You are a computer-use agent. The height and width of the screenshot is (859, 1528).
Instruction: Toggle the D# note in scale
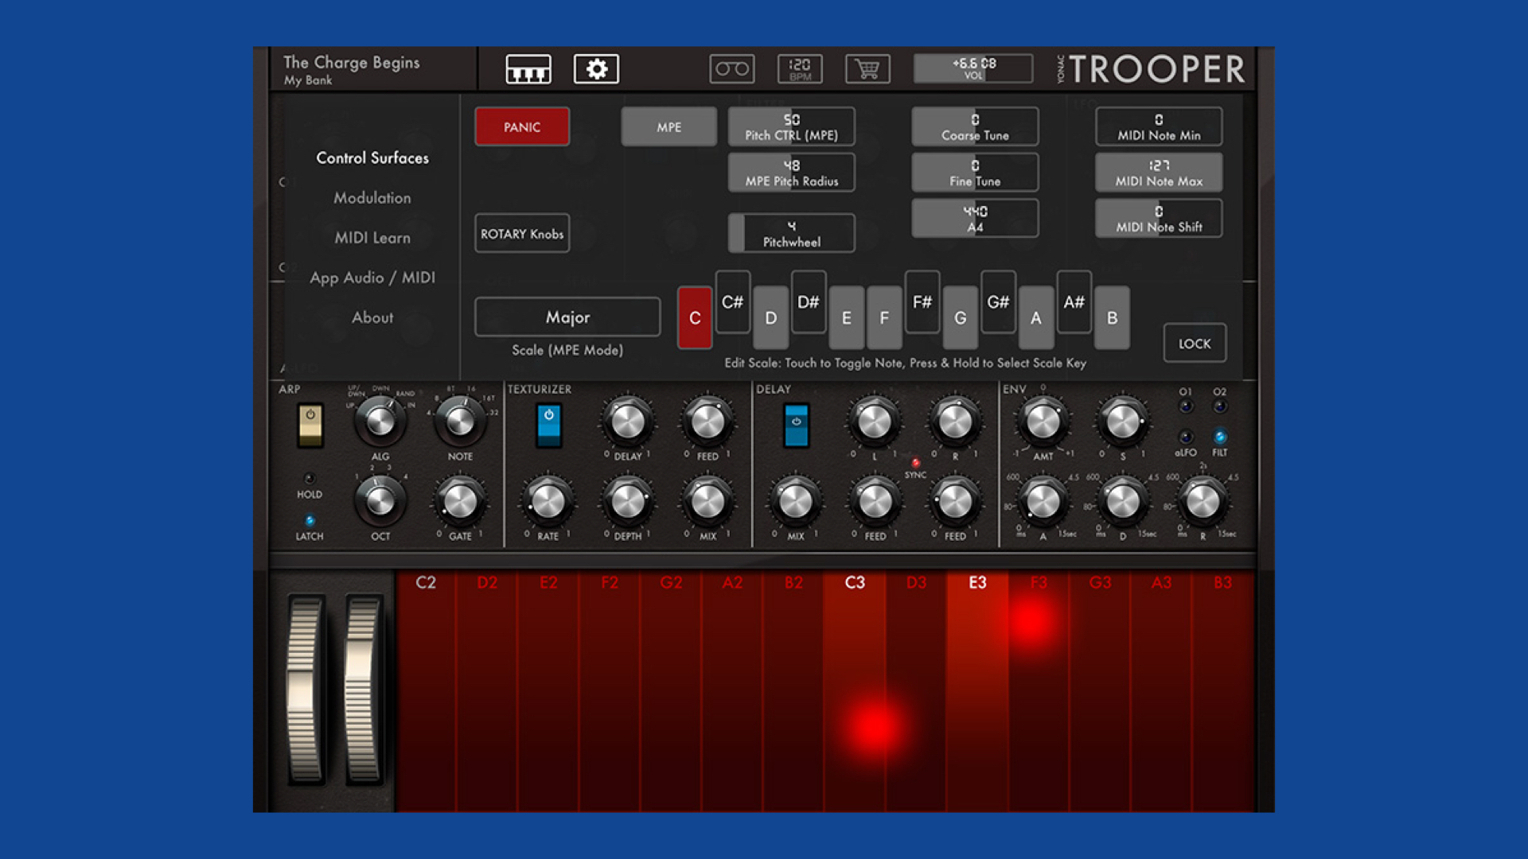809,301
